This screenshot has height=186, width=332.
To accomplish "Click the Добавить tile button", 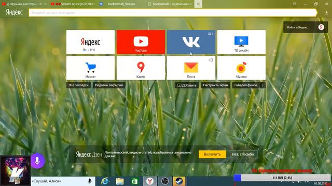I will tap(187, 85).
